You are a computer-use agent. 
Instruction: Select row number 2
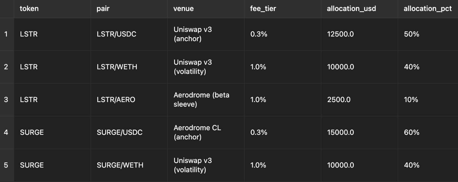click(6, 67)
